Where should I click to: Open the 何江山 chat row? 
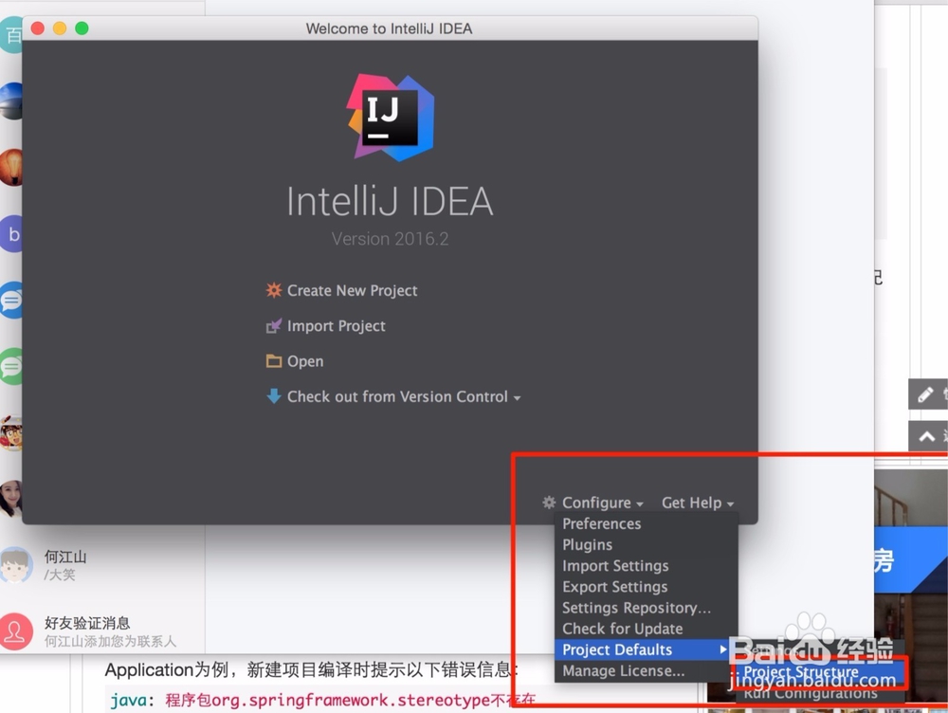102,565
